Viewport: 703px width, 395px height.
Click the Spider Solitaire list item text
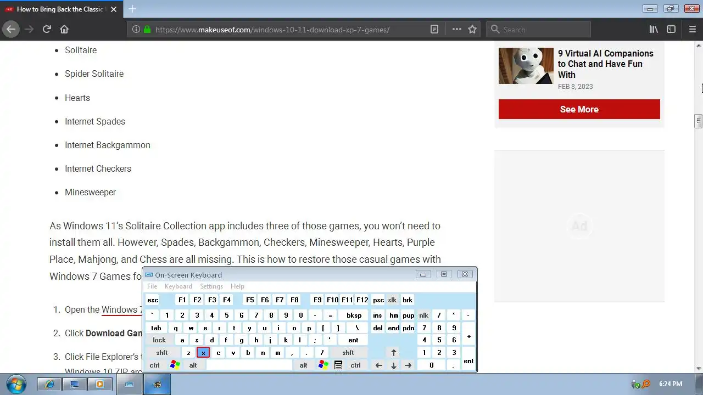pos(94,74)
